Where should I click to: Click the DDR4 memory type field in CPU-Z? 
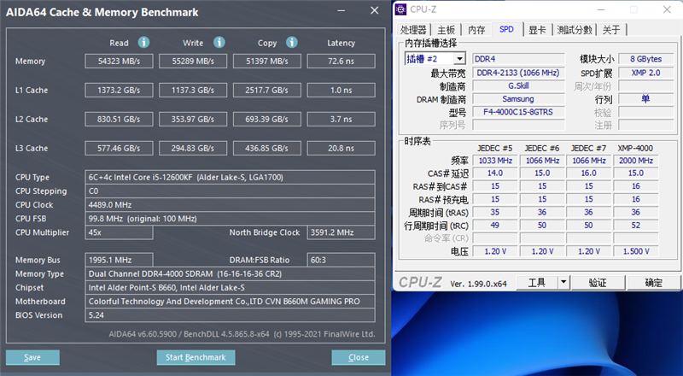[518, 59]
